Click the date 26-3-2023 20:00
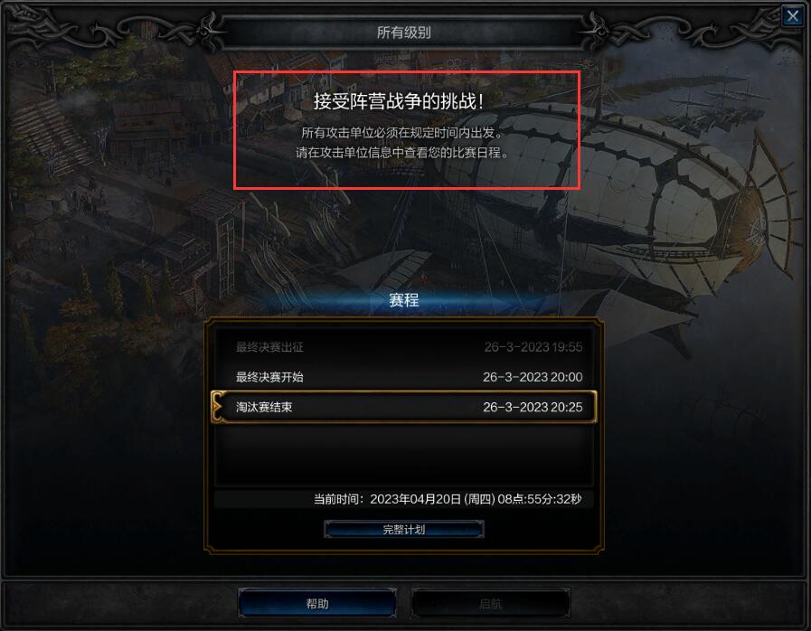The height and width of the screenshot is (631, 811). coord(533,377)
